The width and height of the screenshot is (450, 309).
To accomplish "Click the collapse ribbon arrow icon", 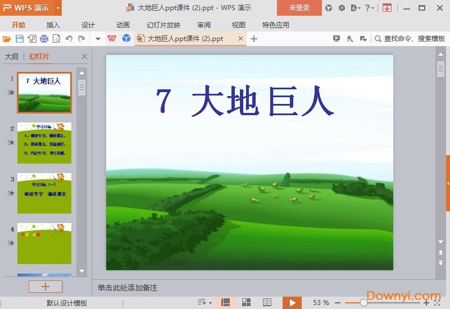I will 363,38.
